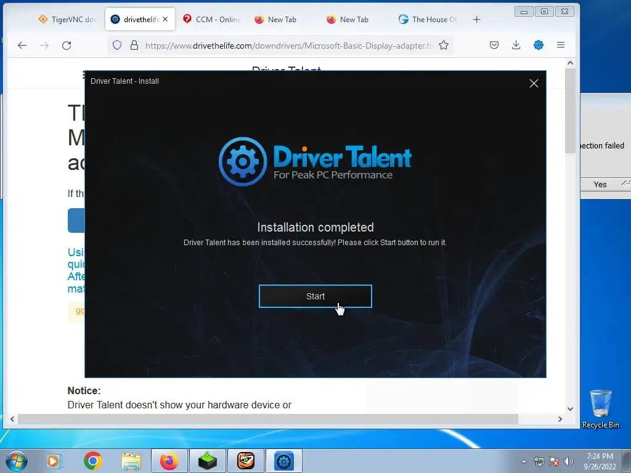Open the Recycle Bin desktop icon

601,409
